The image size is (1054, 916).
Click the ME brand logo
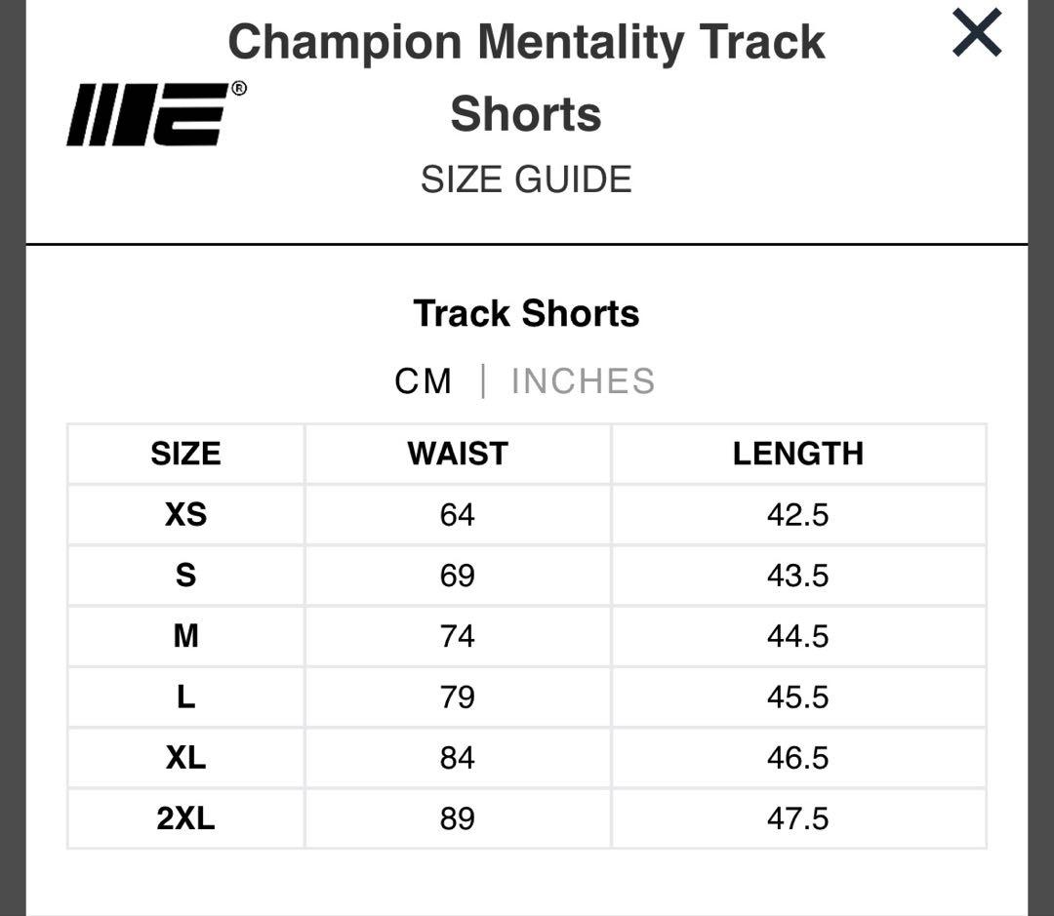tap(156, 114)
